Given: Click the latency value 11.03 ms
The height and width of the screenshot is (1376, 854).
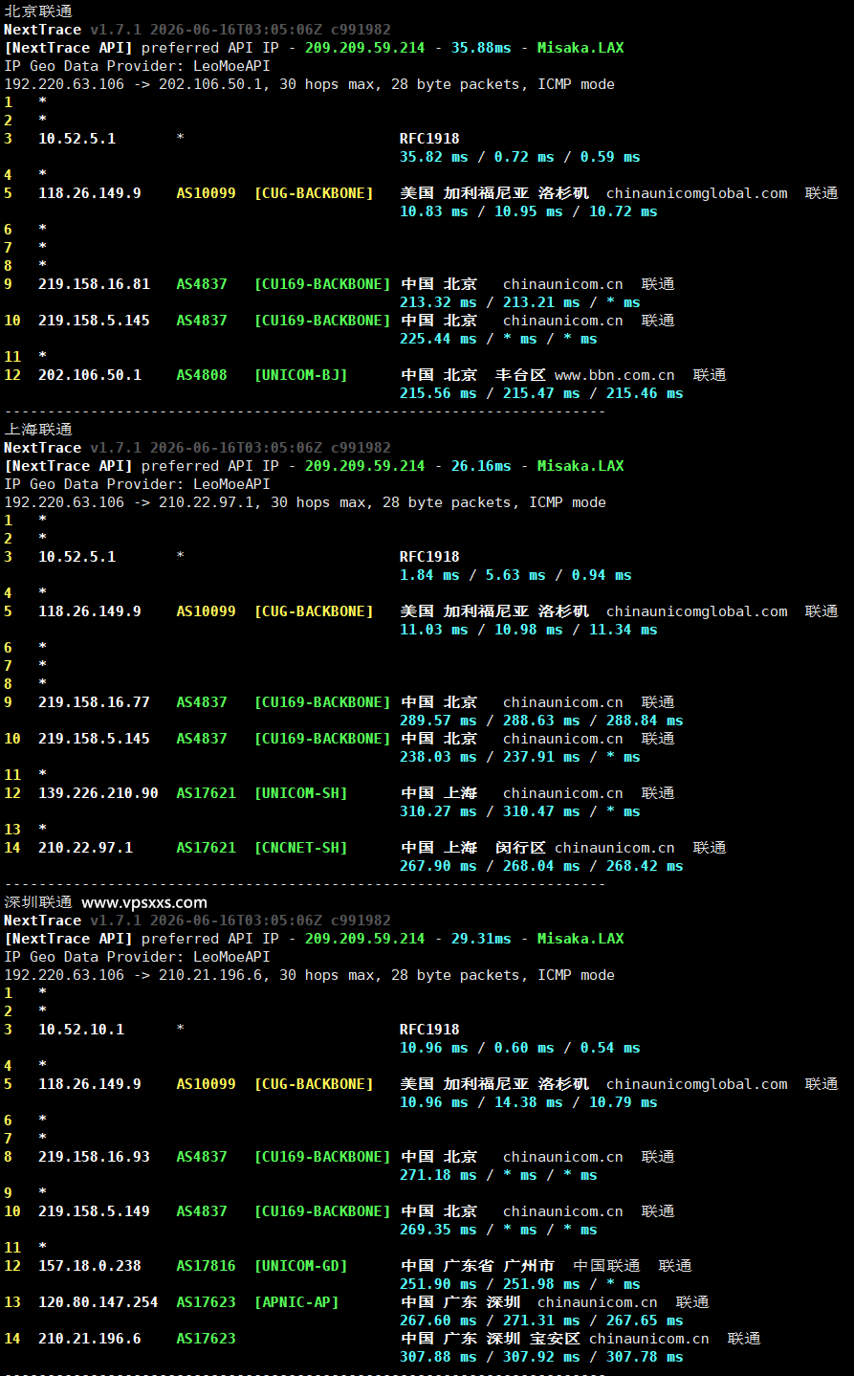Looking at the screenshot, I should click(x=434, y=630).
